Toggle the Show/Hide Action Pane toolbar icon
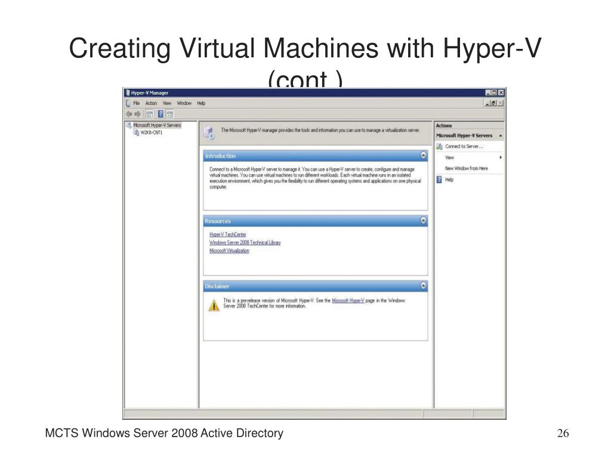The image size is (611, 458). [x=170, y=114]
